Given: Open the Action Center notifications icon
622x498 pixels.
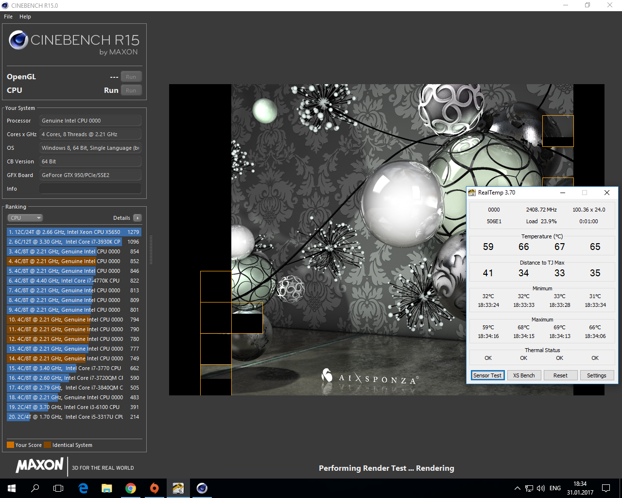Looking at the screenshot, I should pyautogui.click(x=606, y=488).
